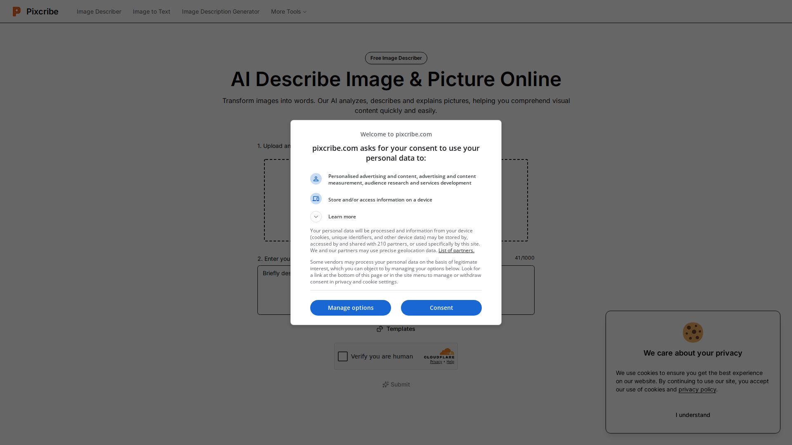Screen dimensions: 792x445
Task: Expand the Learn more chevron
Action: [x=316, y=217]
